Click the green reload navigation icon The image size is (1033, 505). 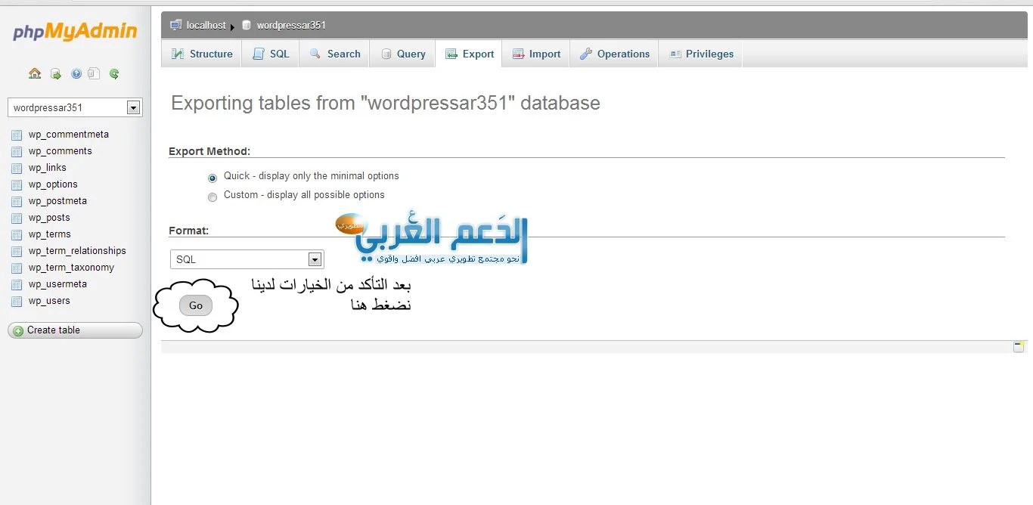[114, 73]
